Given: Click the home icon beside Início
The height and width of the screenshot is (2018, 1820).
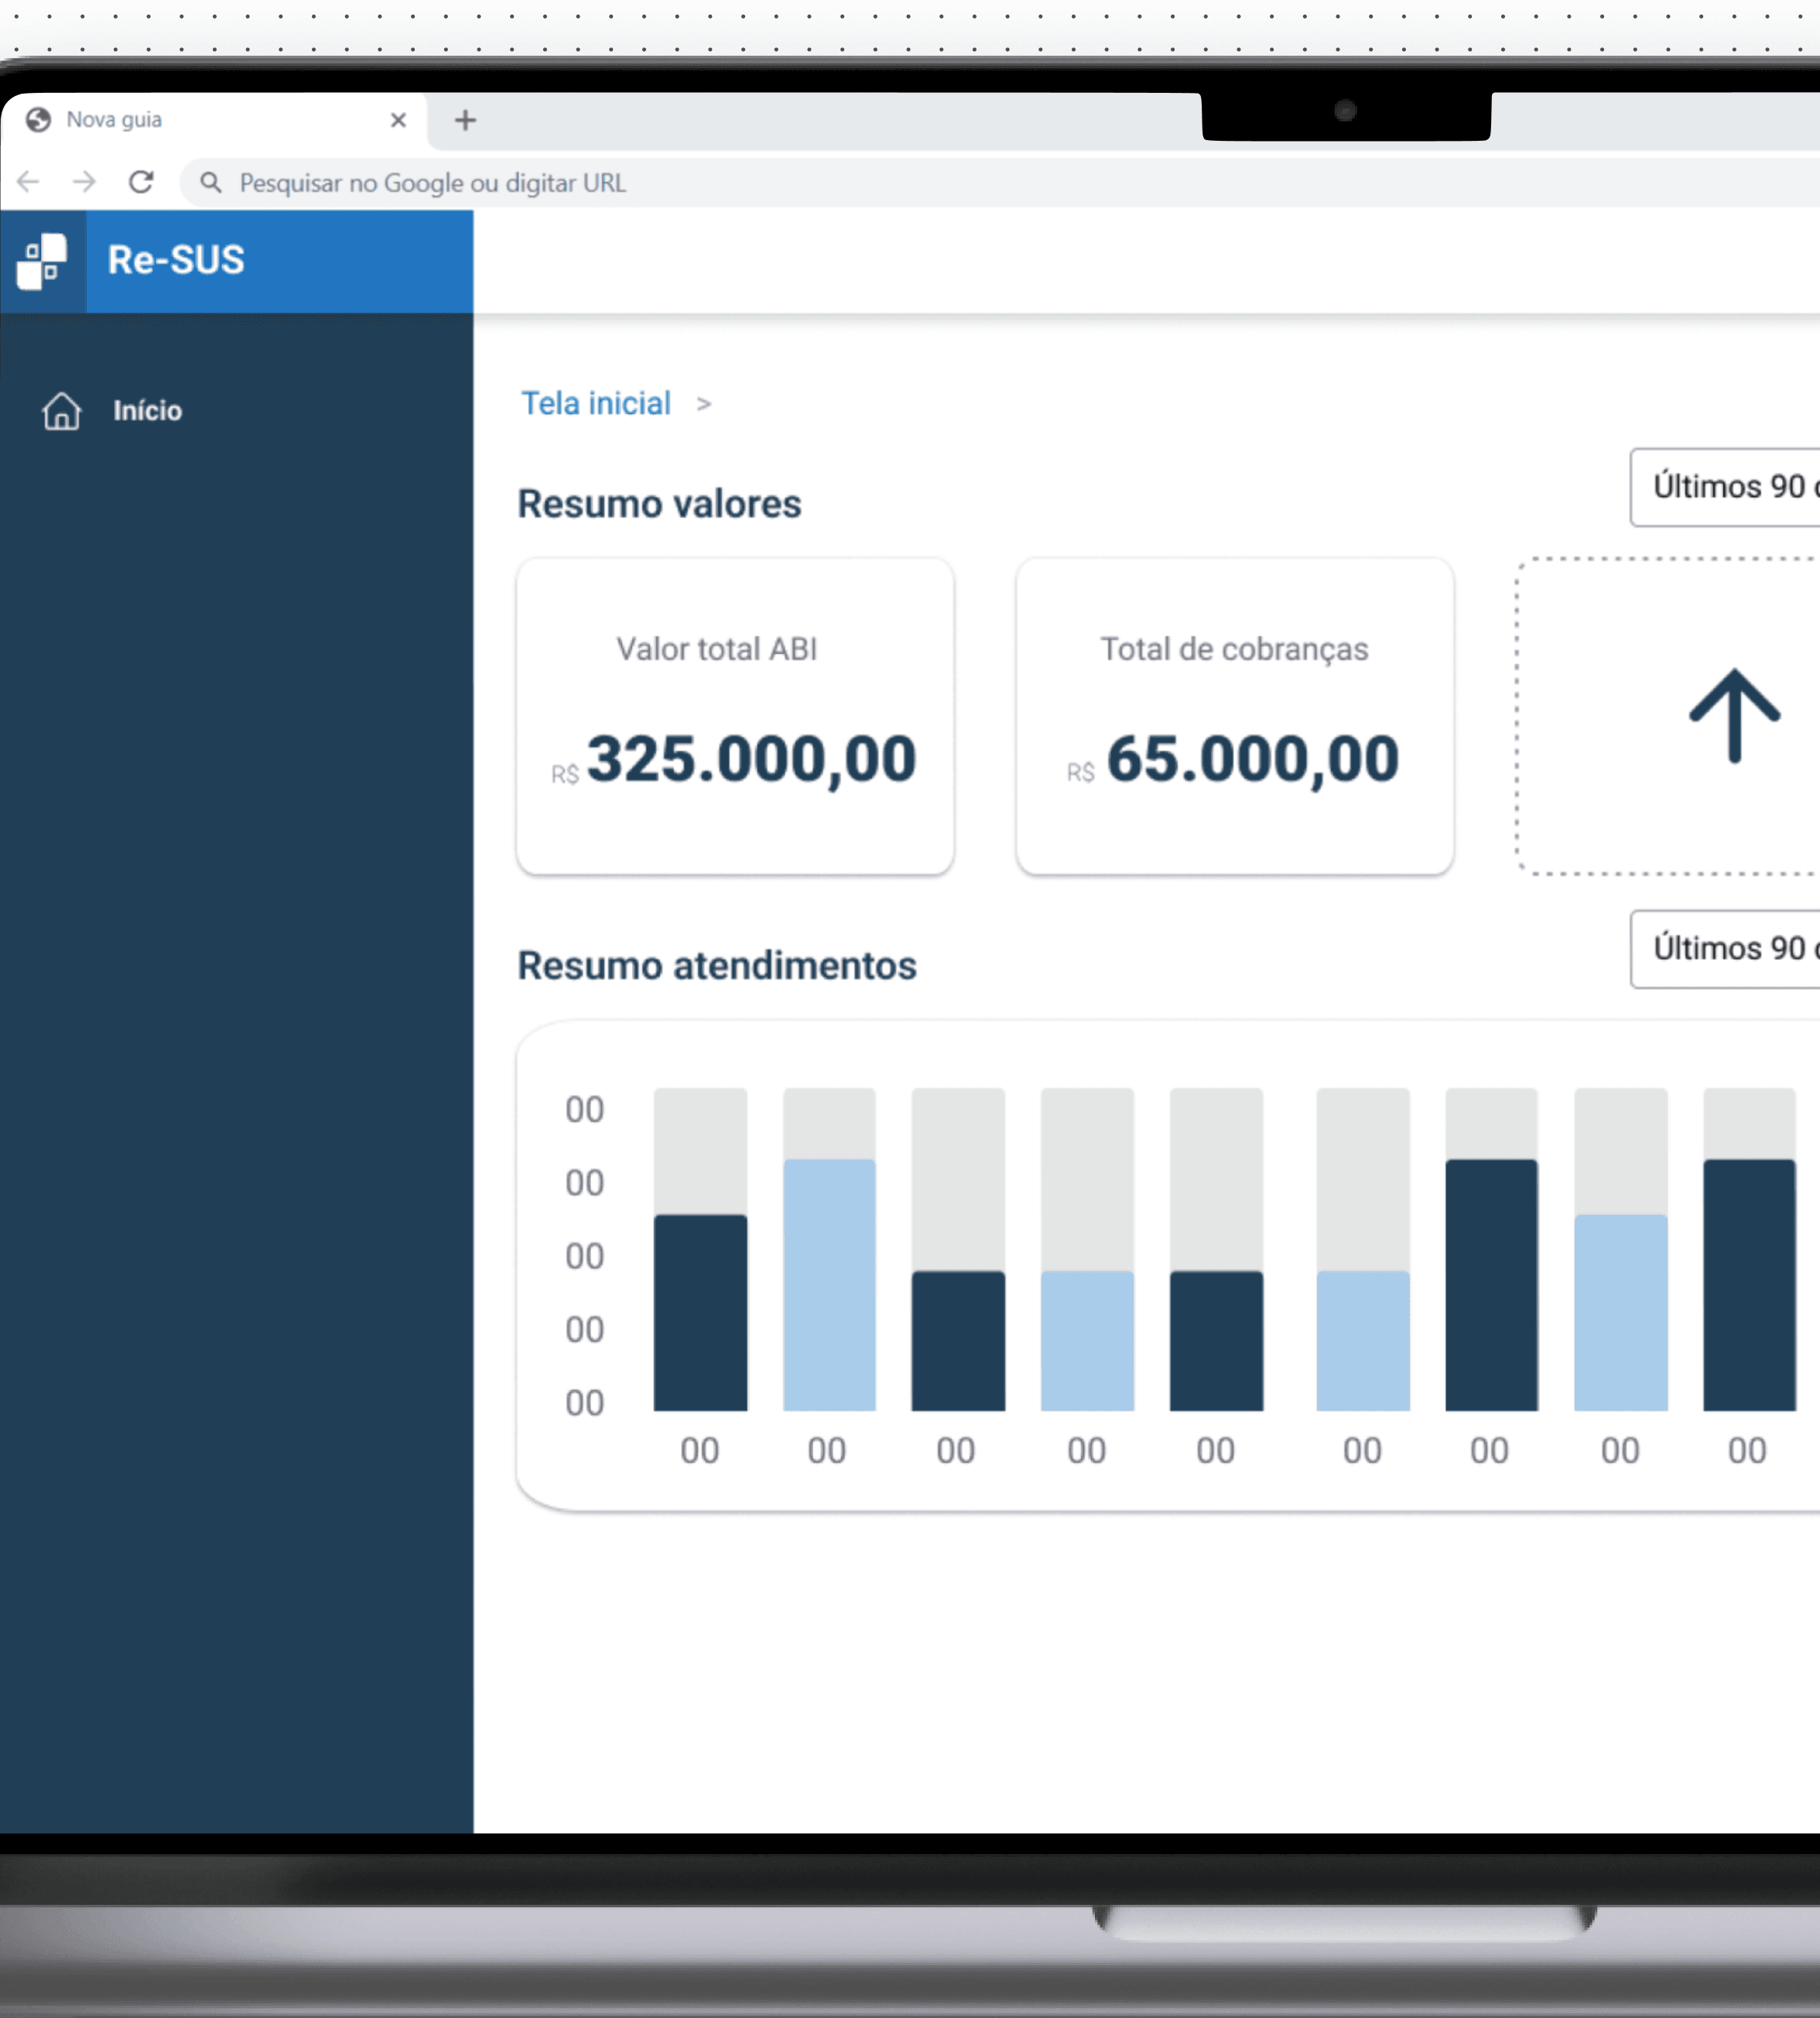Looking at the screenshot, I should tap(61, 411).
